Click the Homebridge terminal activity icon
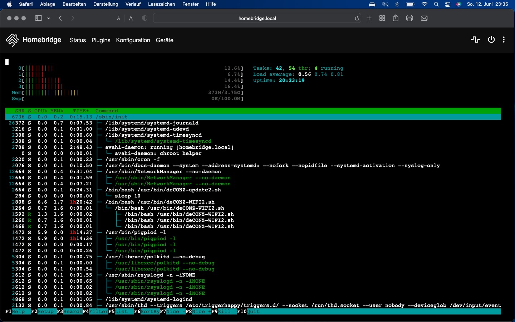Viewport: 515px width, 322px height. tap(475, 40)
